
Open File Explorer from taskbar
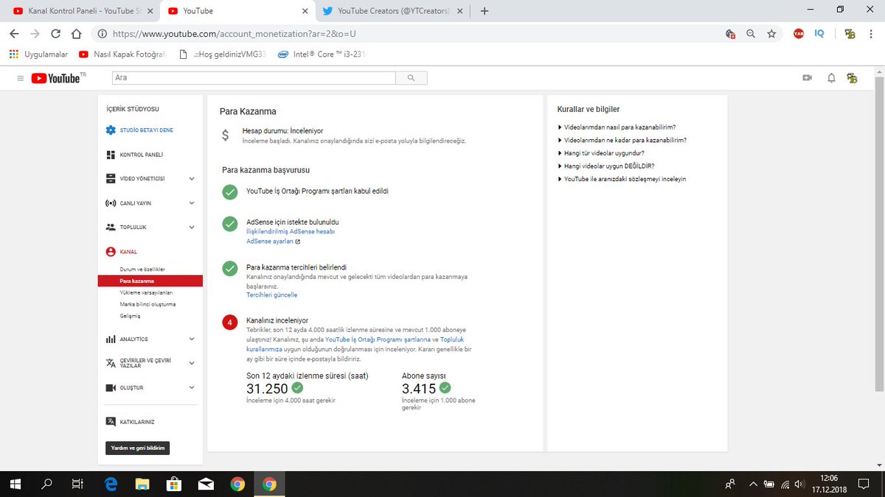143,484
